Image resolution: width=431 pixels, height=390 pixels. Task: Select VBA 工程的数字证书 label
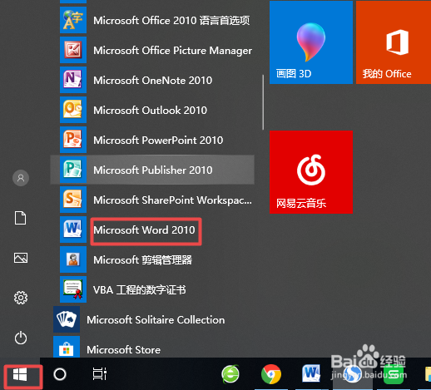coord(140,290)
